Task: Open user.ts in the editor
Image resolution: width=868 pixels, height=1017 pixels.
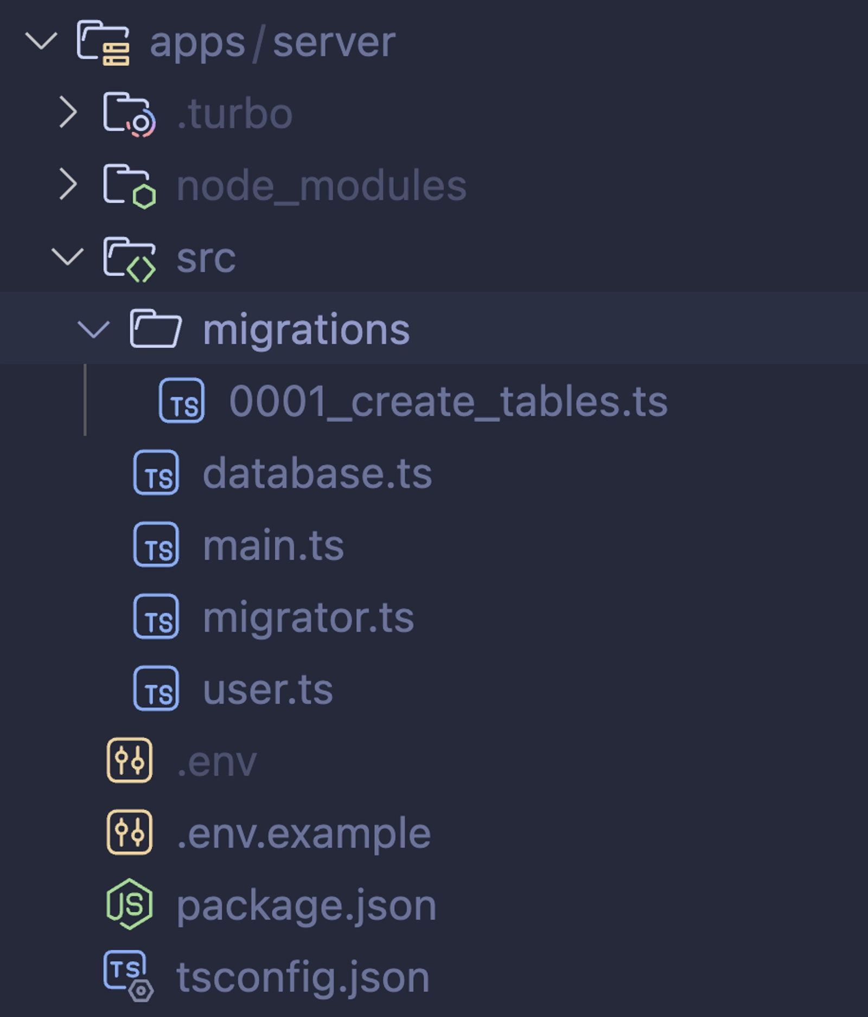Action: tap(267, 690)
